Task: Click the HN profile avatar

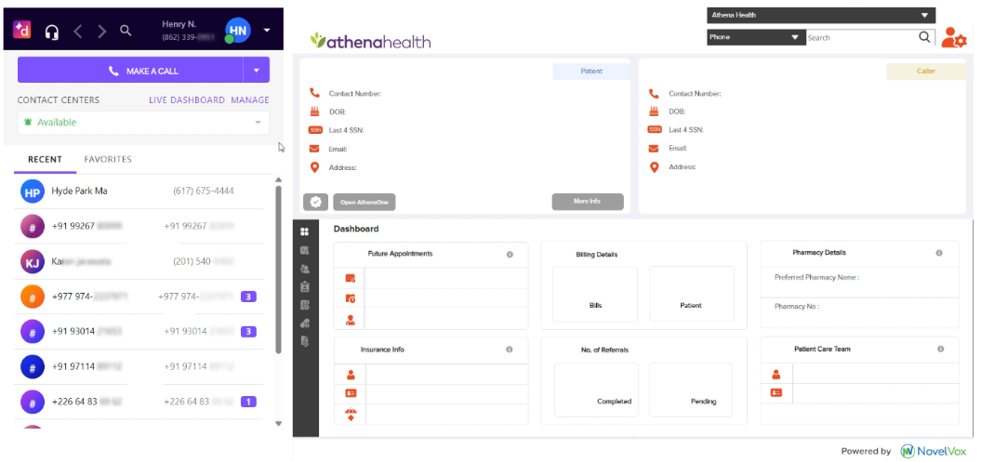Action: tap(238, 30)
